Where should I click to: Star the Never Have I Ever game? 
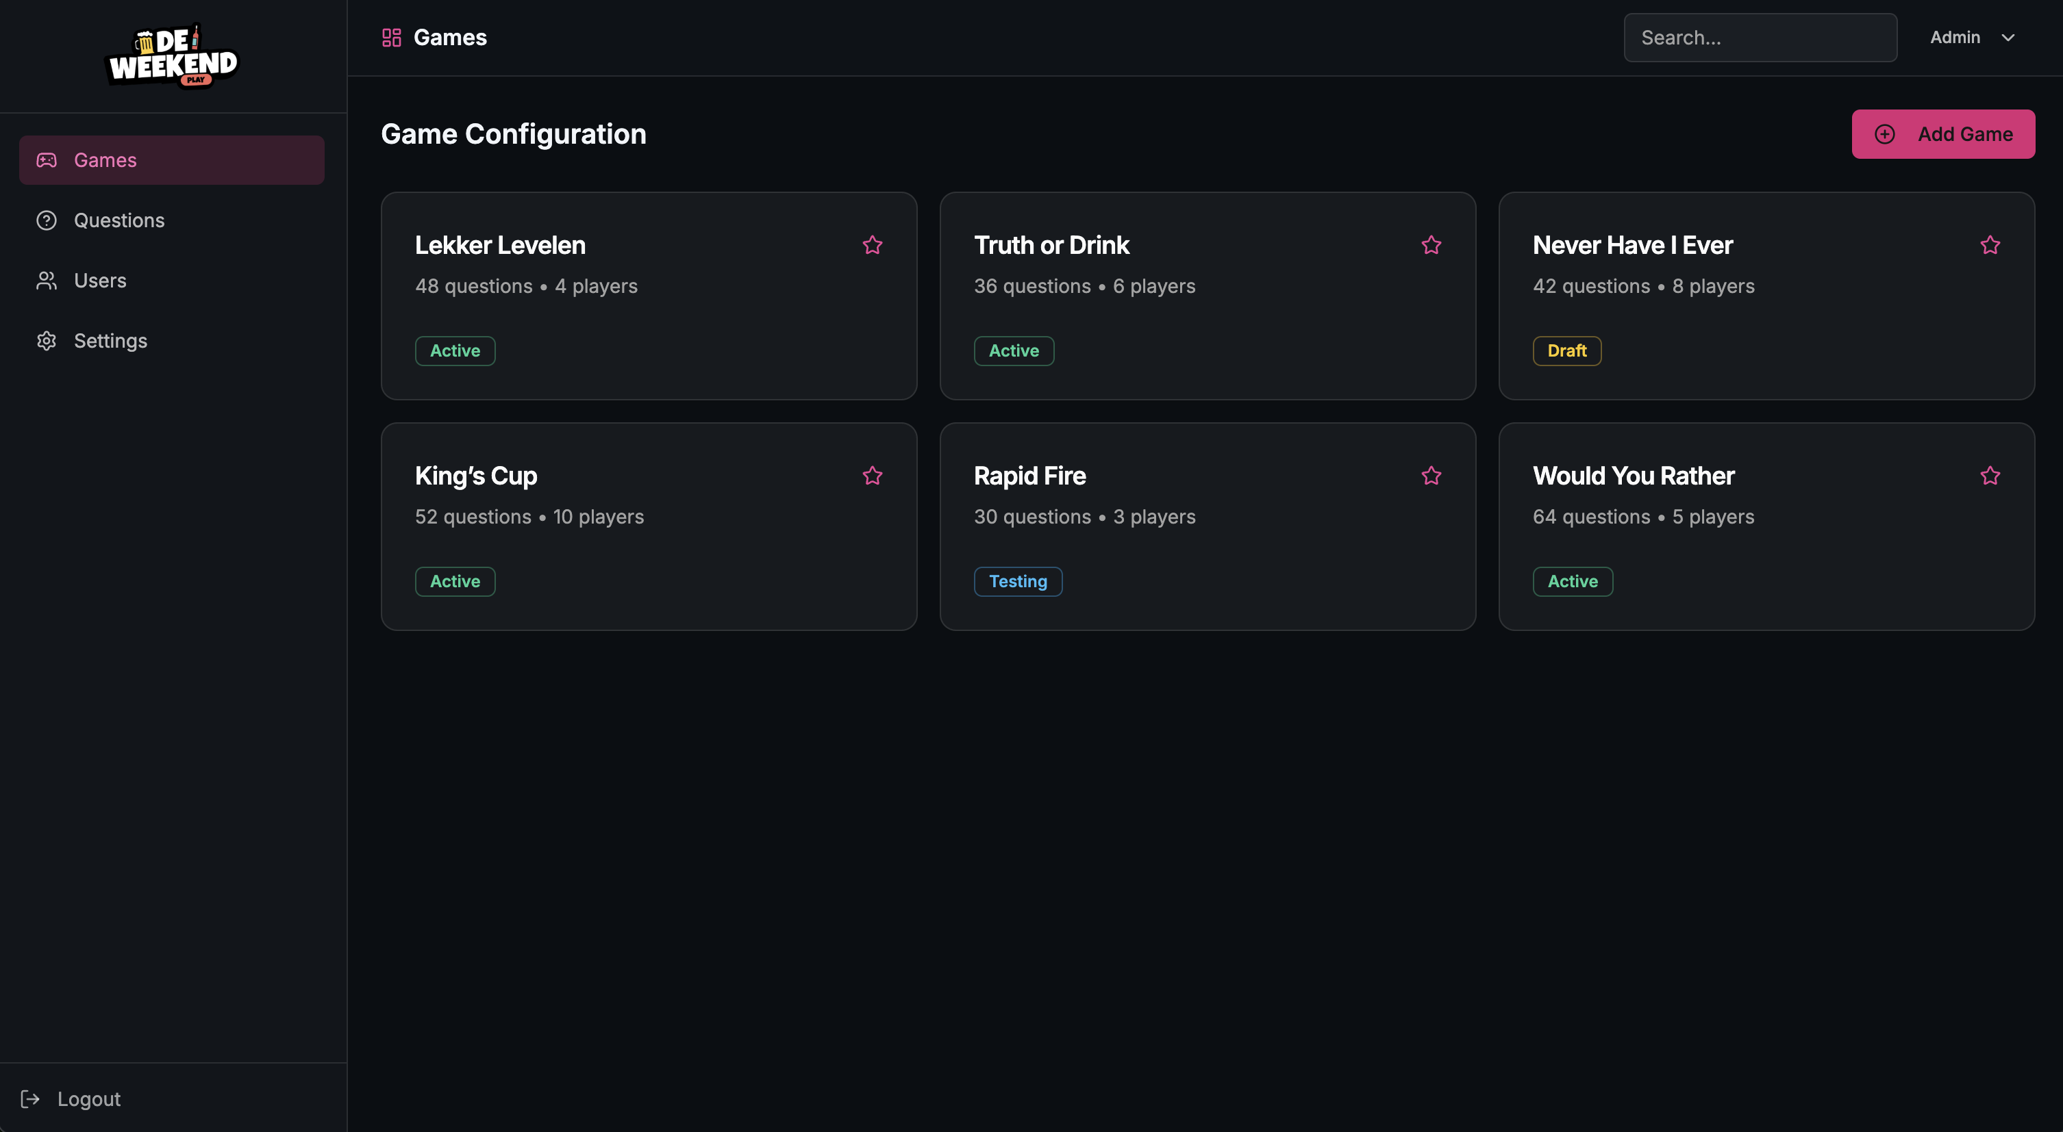1990,245
